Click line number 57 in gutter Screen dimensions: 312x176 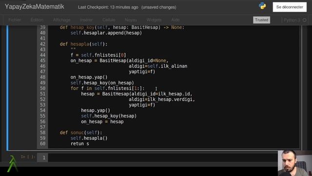tap(42, 127)
